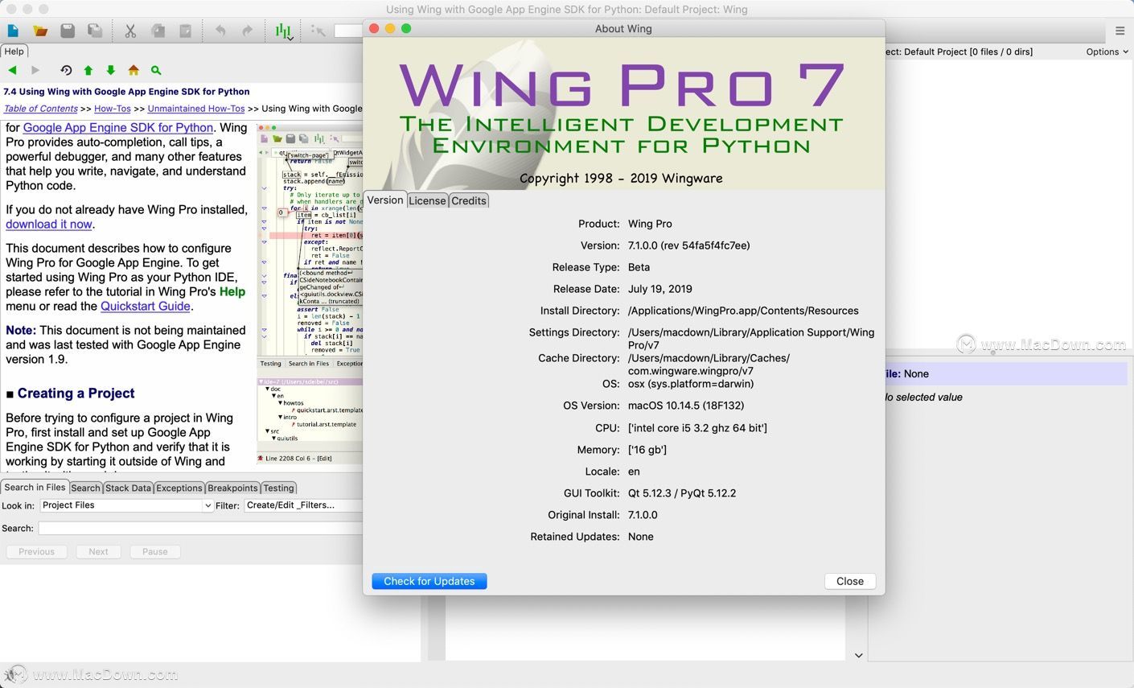Switch to the Stack Data tab
1134x688 pixels.
click(x=128, y=488)
